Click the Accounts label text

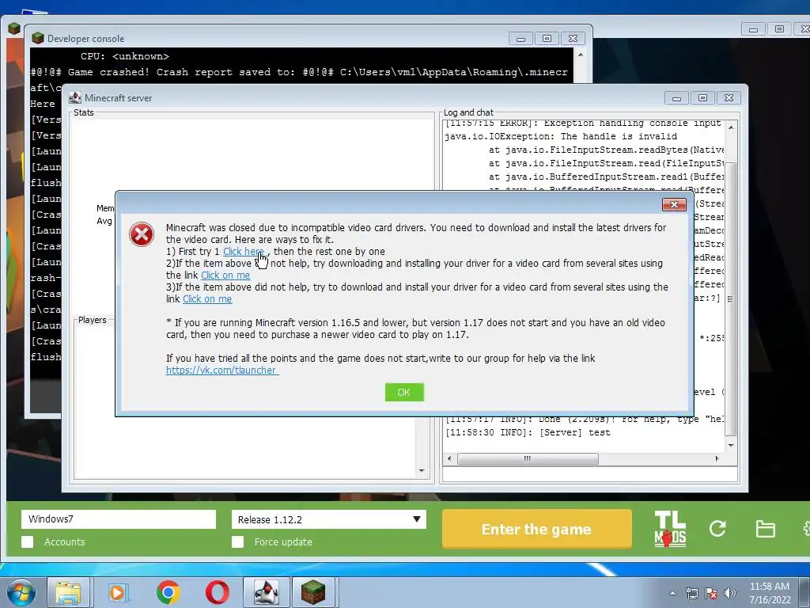pyautogui.click(x=65, y=541)
